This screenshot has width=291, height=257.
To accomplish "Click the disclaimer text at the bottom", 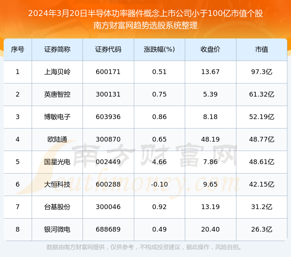I will click(x=145, y=247).
